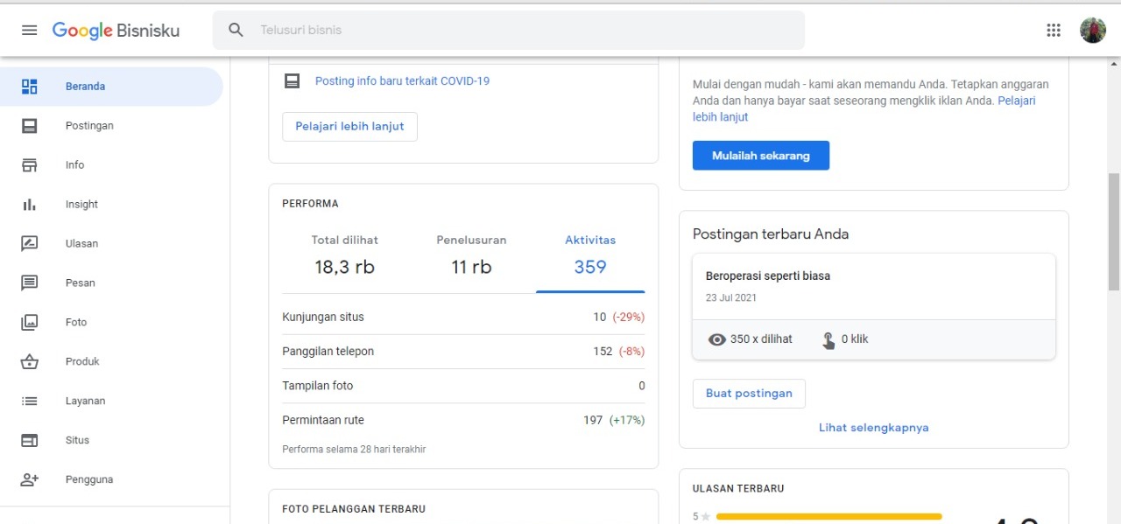Click the COVID-19 post icon
Viewport: 1121px width, 524px height.
292,81
